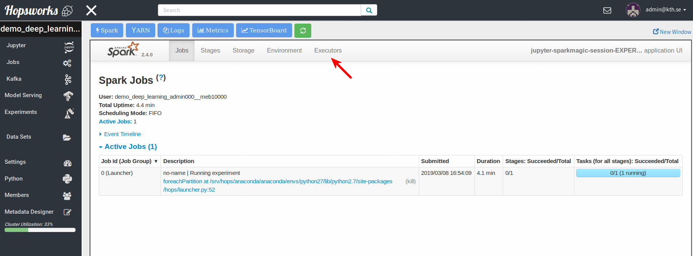This screenshot has width=693, height=256.
Task: Click the user avatar image
Action: 633,10
